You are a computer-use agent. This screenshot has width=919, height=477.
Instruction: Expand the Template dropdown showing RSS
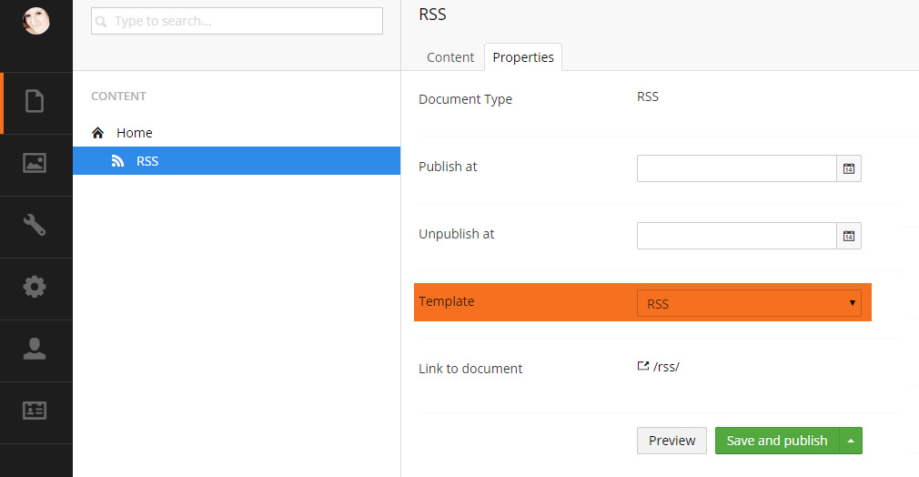[x=748, y=303]
